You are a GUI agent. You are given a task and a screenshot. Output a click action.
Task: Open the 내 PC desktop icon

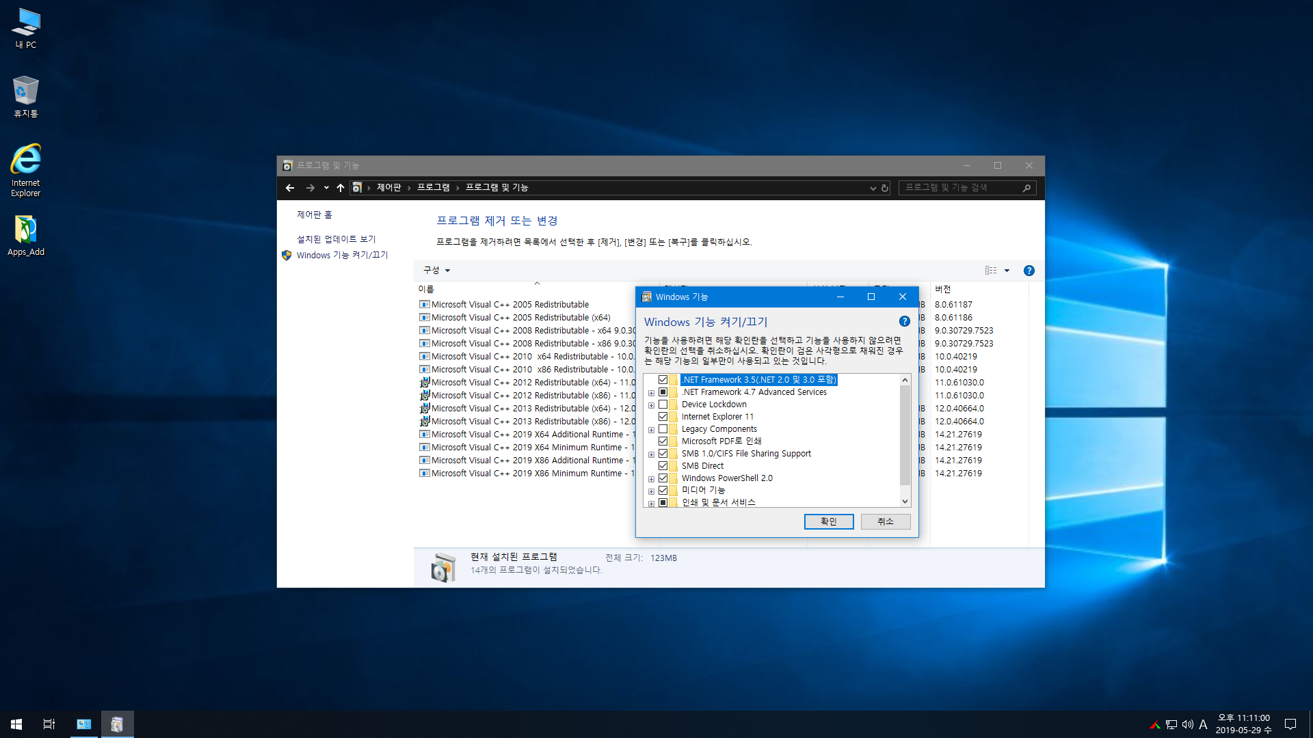point(26,29)
